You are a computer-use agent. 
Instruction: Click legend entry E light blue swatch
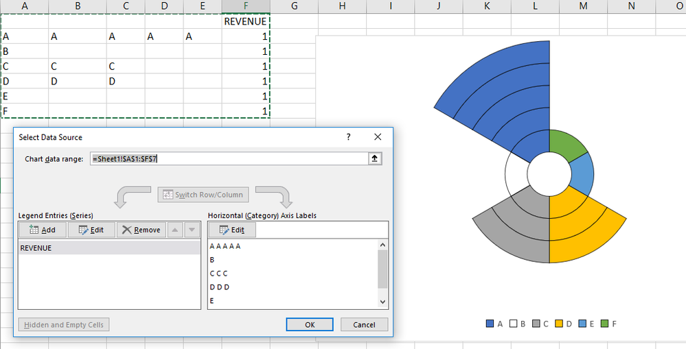[582, 324]
